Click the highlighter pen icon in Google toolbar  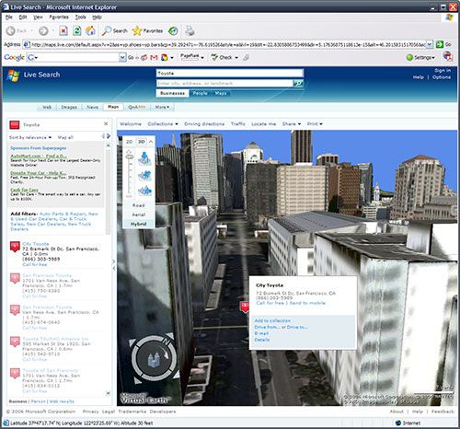[x=246, y=57]
